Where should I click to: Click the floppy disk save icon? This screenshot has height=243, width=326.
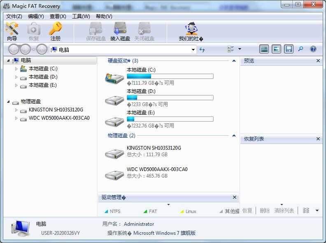pos(289,49)
